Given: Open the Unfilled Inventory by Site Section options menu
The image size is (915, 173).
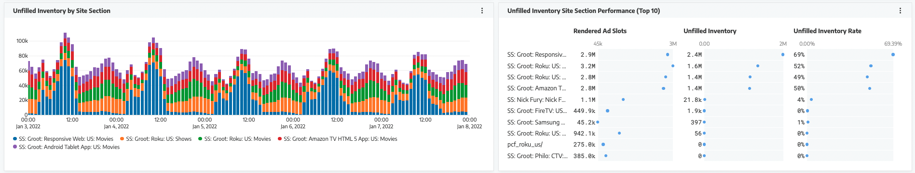Looking at the screenshot, I should [x=482, y=11].
